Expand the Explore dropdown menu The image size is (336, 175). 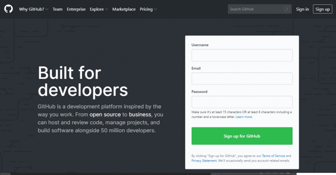[99, 9]
